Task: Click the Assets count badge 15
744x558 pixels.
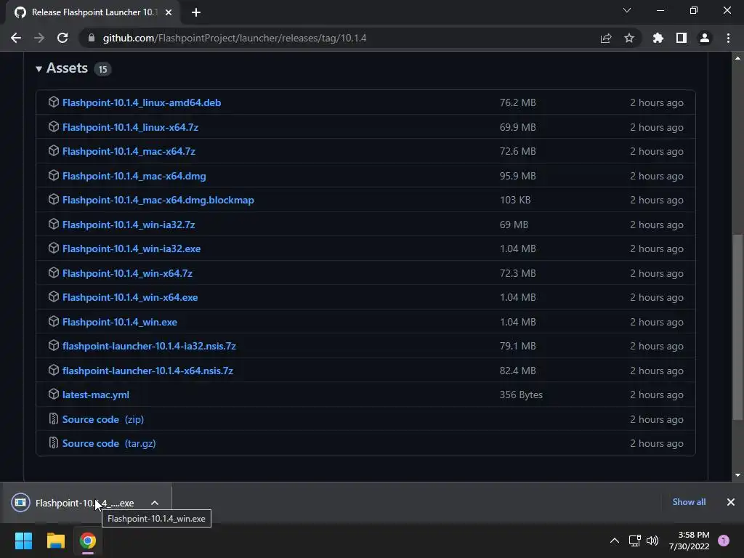Action: 102,69
